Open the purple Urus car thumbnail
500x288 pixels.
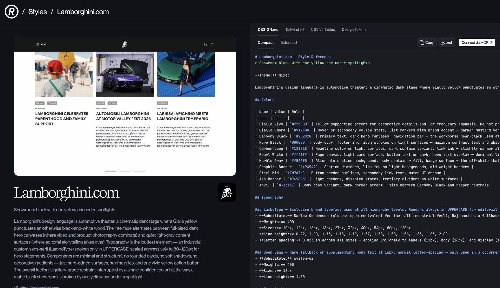click(125, 74)
